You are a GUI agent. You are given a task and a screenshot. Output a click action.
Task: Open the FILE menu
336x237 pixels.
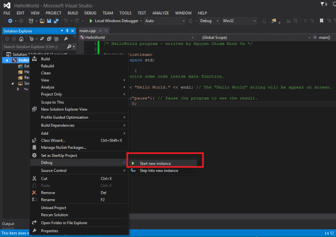point(7,13)
